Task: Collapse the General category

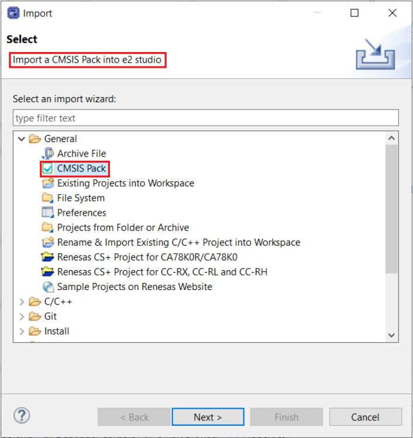Action: point(22,139)
